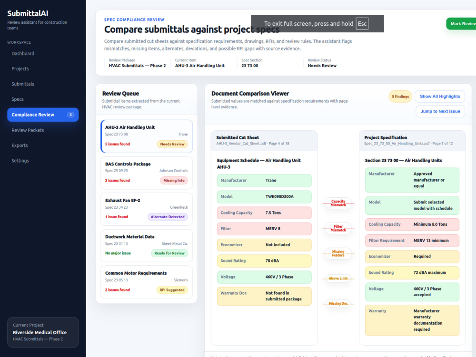Select BAS Controls Package queue card
Screen dimensions: 476x357
coord(147,173)
